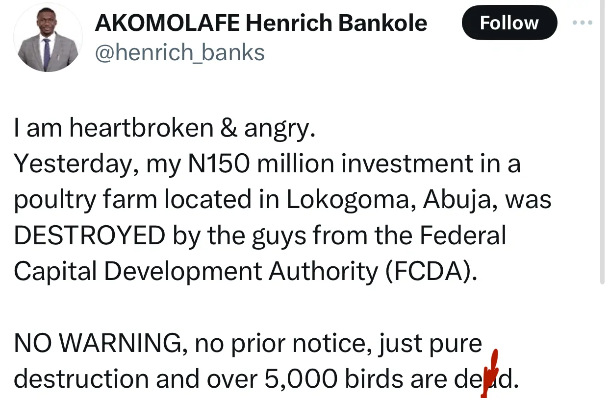This screenshot has height=398, width=609.
Task: Click the Follow button
Action: tap(509, 23)
